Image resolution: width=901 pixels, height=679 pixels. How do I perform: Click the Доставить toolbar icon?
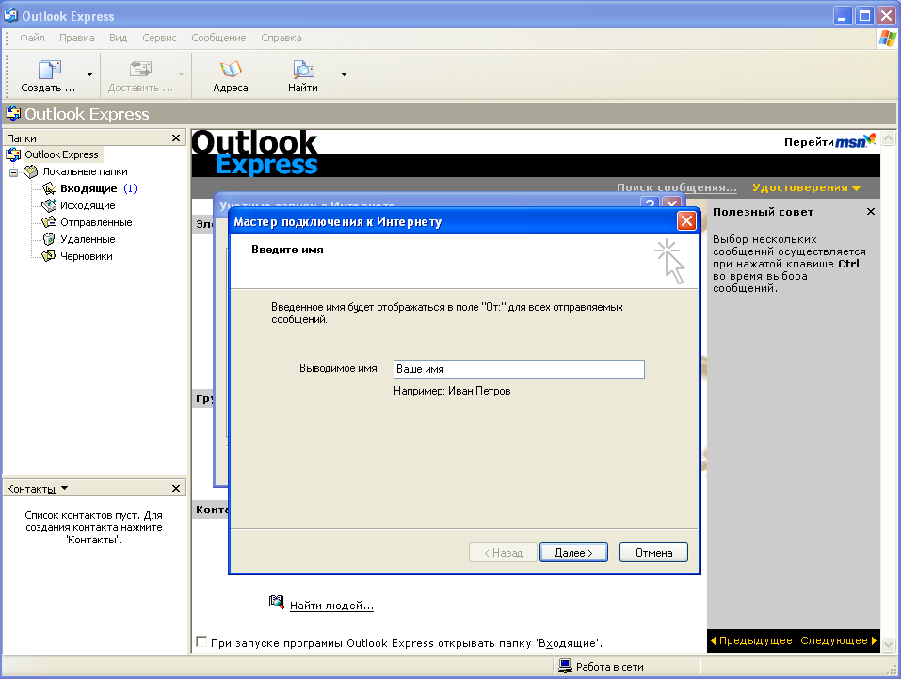pos(141,70)
